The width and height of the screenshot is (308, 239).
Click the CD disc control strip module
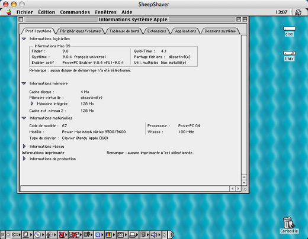39,235
